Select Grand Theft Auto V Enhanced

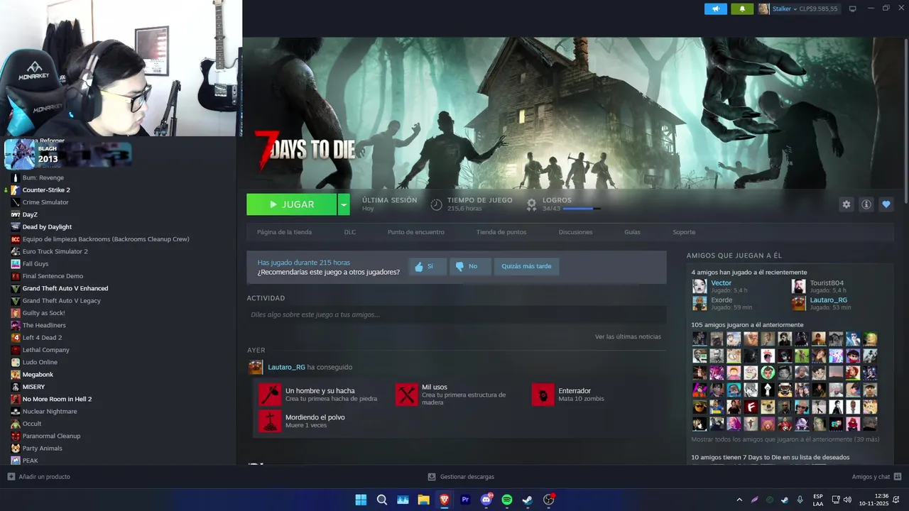65,288
